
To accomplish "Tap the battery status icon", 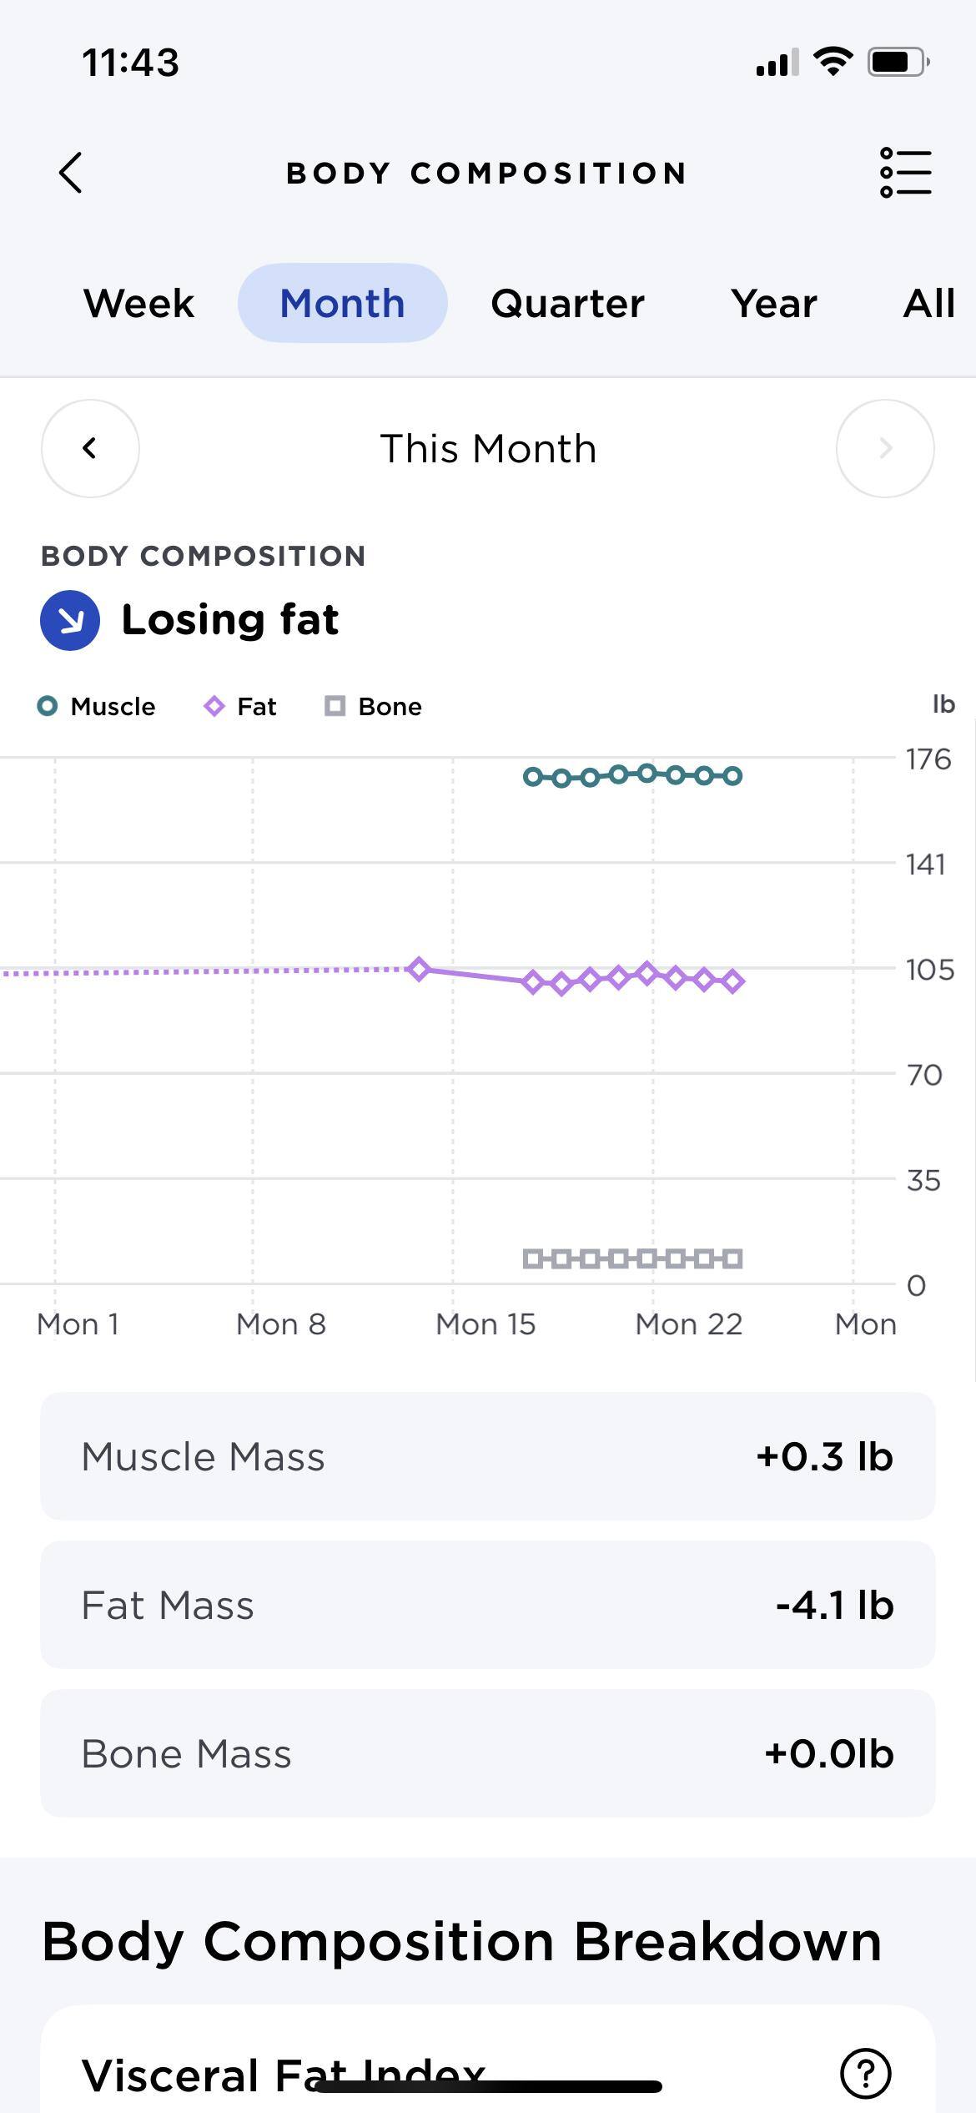I will pyautogui.click(x=898, y=63).
